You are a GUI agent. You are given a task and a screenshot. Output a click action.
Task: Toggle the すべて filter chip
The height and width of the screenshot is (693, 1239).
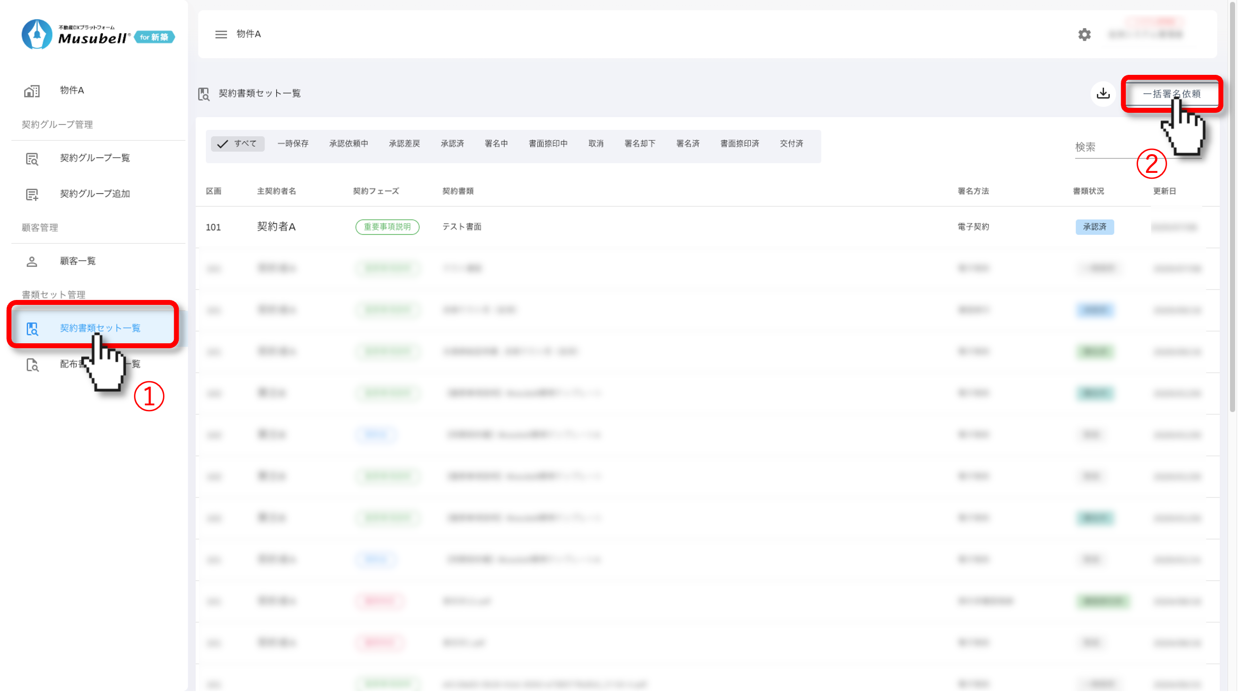(237, 144)
